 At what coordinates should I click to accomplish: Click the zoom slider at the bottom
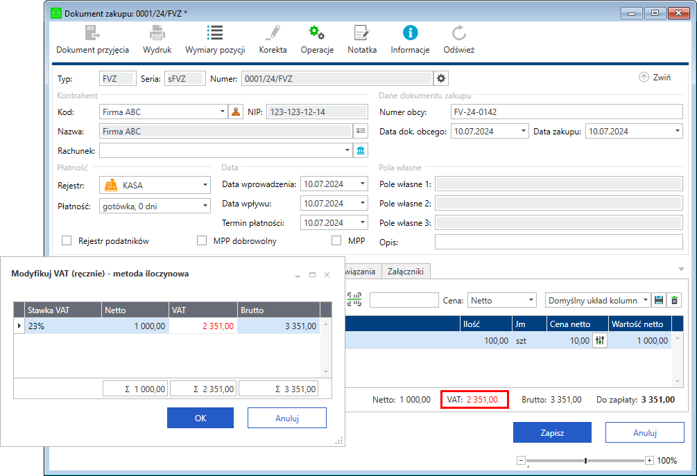pos(586,460)
